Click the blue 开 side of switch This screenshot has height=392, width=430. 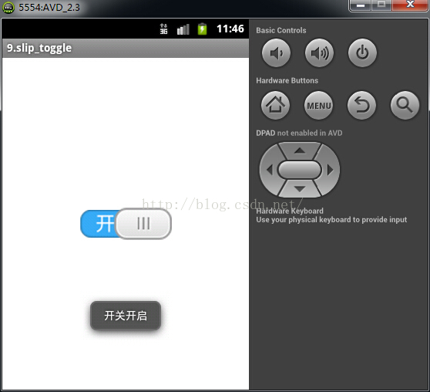coord(98,224)
